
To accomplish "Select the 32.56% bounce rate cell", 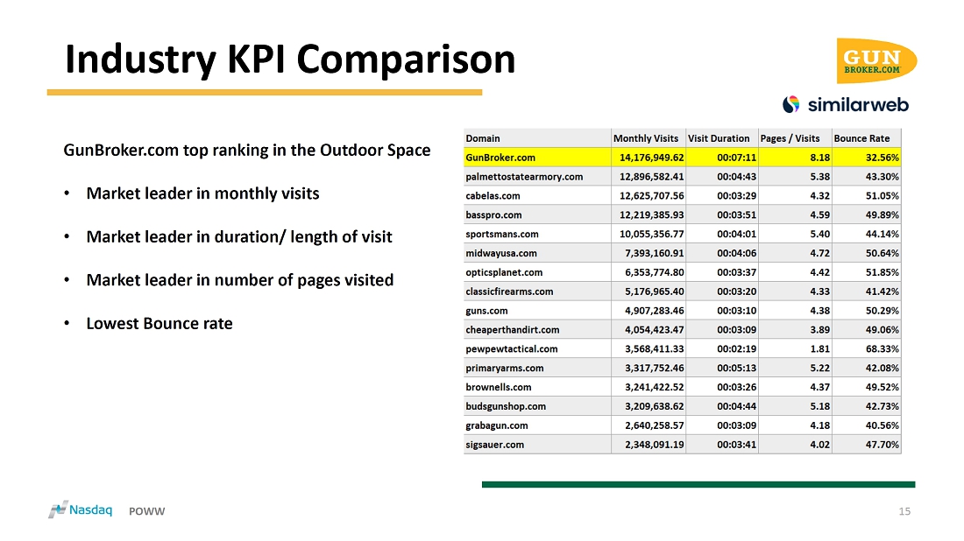I will pos(866,158).
